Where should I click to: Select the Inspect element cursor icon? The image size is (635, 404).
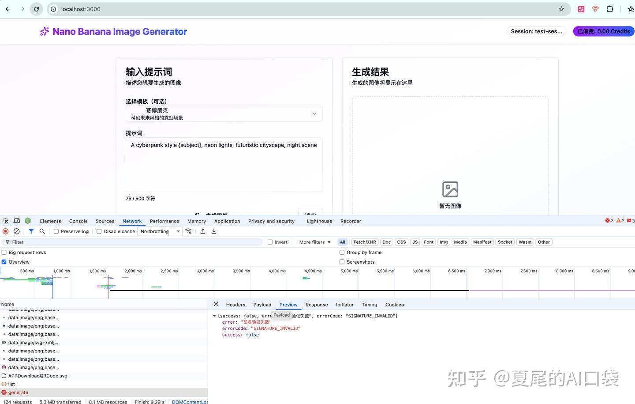point(5,220)
